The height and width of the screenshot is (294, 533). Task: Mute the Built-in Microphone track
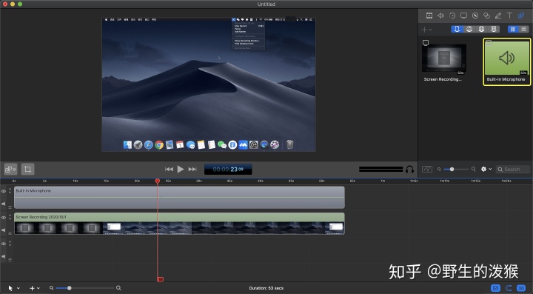[4, 204]
